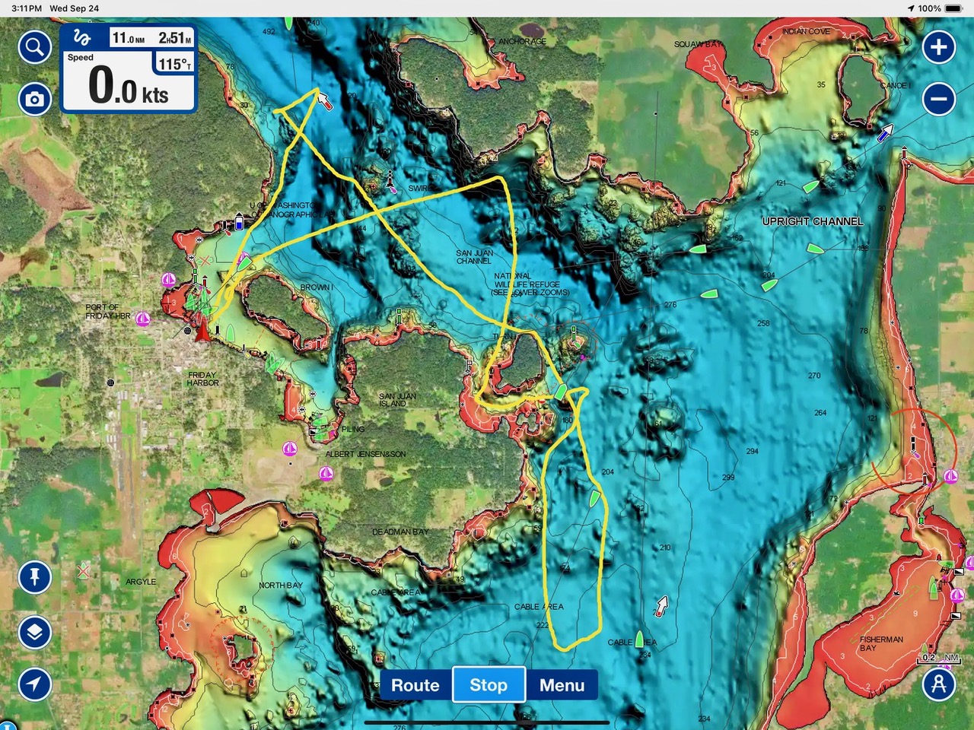
Task: Open the Menu
Action: coord(562,685)
